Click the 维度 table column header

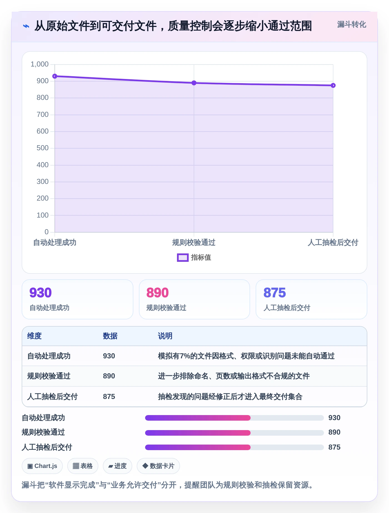click(34, 336)
